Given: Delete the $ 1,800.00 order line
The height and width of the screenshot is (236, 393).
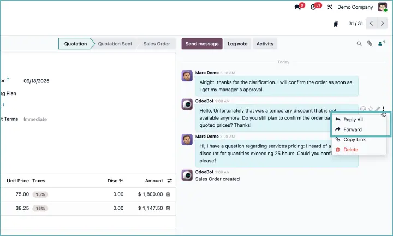Looking at the screenshot, I should tap(168, 194).
